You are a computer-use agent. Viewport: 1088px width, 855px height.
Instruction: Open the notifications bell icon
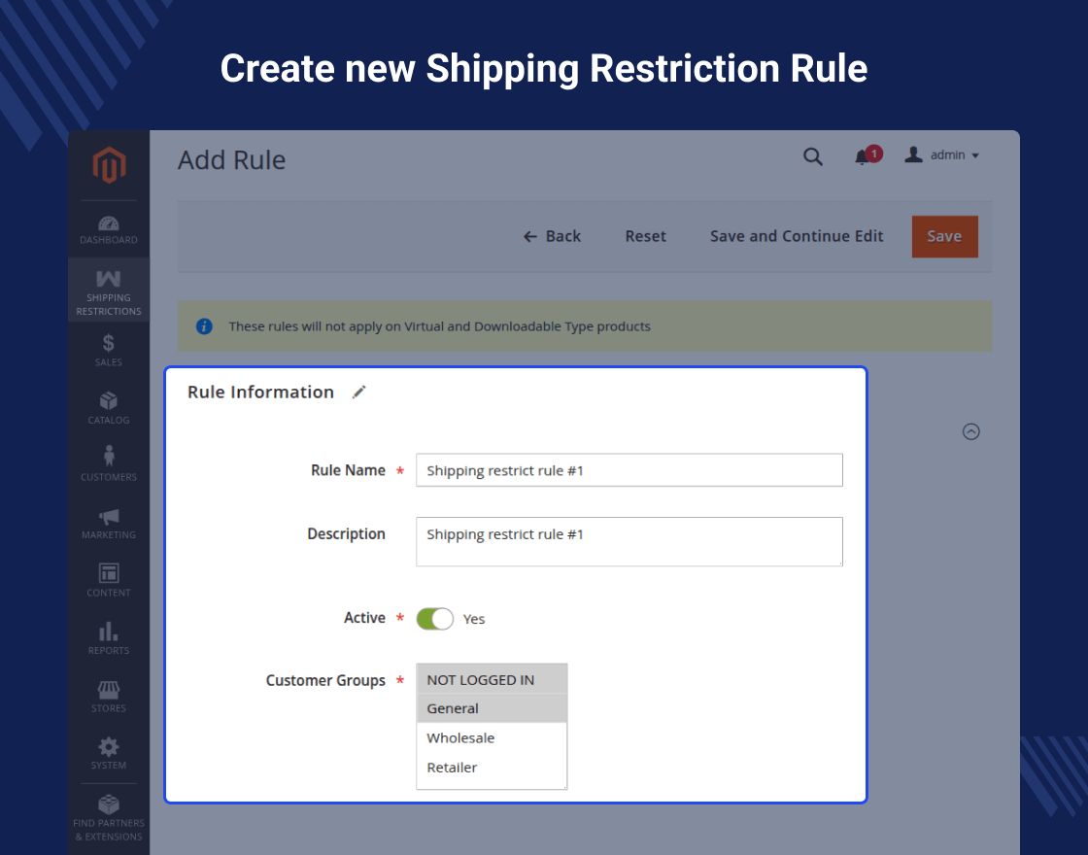click(863, 156)
